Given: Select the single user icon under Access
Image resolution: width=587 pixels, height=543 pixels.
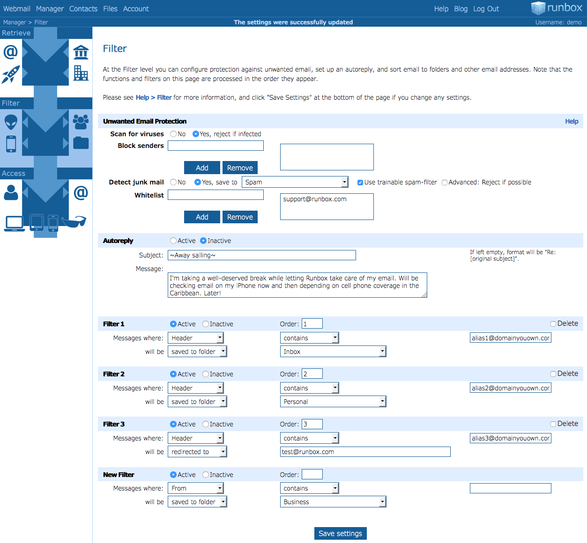Looking at the screenshot, I should pyautogui.click(x=11, y=192).
